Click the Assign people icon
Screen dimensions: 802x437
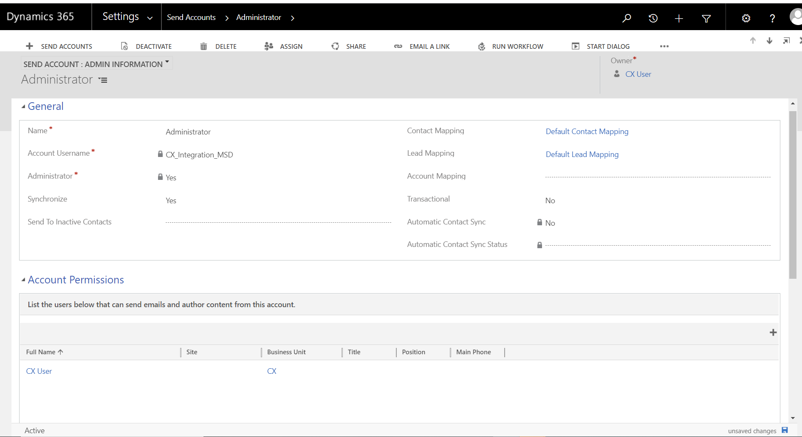[268, 46]
